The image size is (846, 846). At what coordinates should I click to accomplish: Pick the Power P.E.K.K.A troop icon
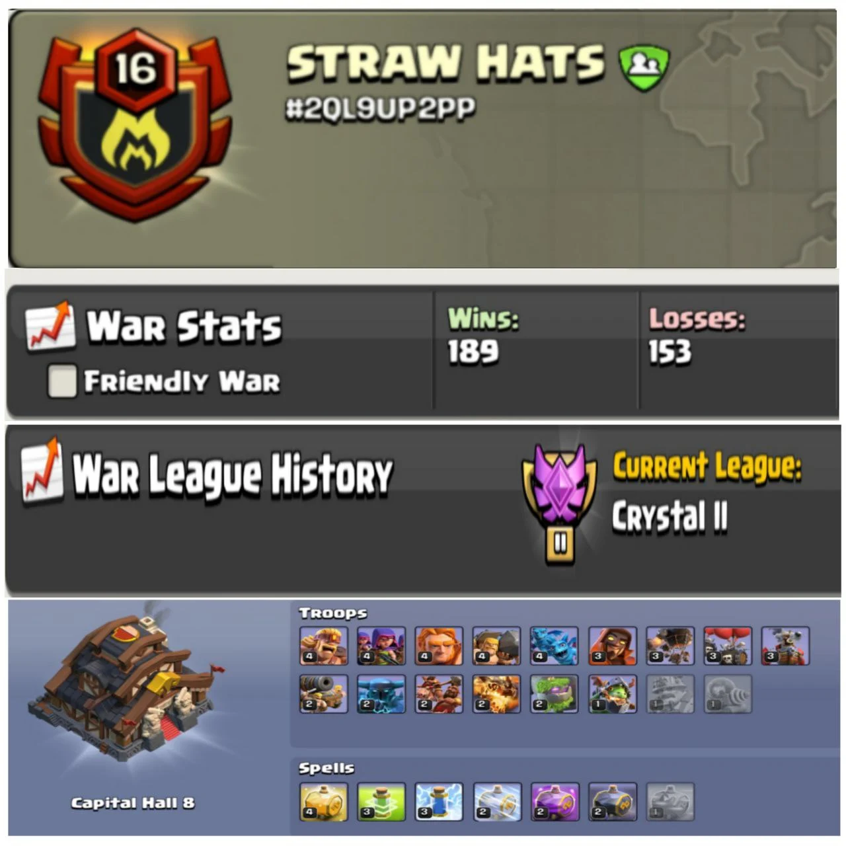click(x=381, y=694)
